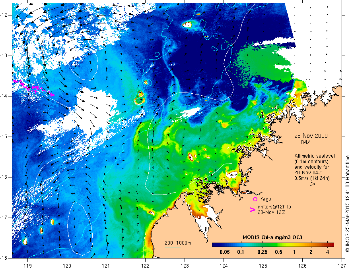Screen dimensions: 350x270
Task: Click the colorbar tick label 1
Action: 294,252
